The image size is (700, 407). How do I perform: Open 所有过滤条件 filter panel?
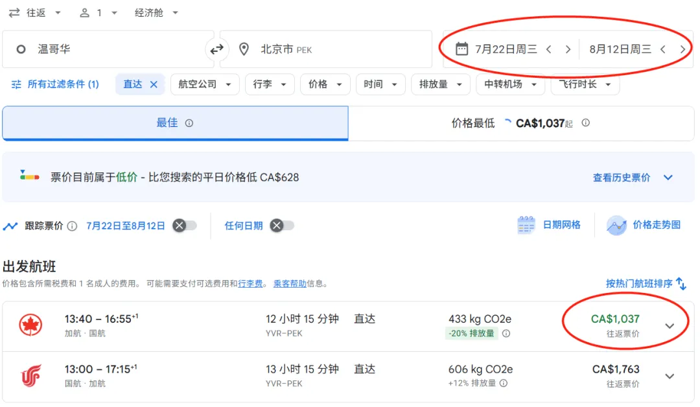coord(55,84)
